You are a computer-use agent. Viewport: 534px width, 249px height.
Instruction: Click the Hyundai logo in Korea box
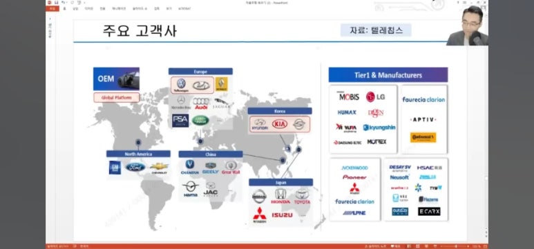pyautogui.click(x=260, y=124)
